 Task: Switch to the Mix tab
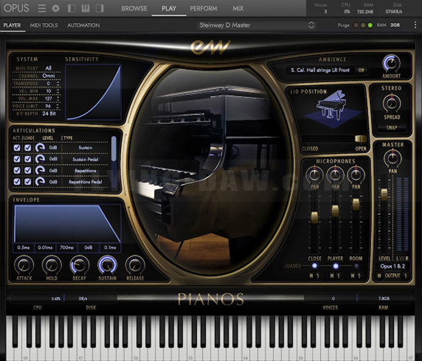(238, 8)
